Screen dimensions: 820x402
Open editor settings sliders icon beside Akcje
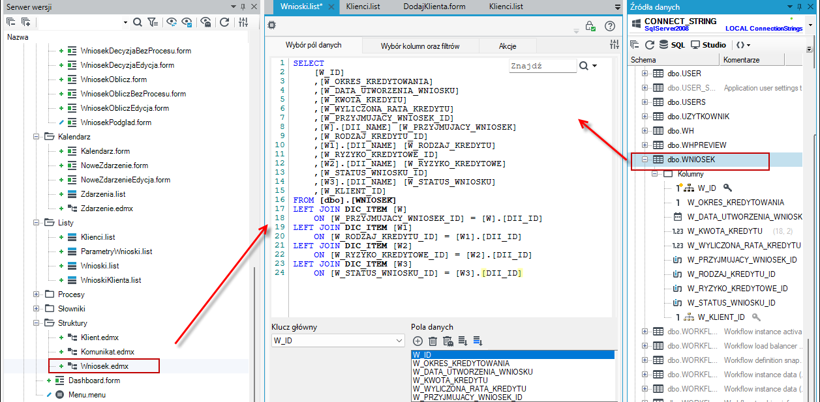click(x=614, y=45)
